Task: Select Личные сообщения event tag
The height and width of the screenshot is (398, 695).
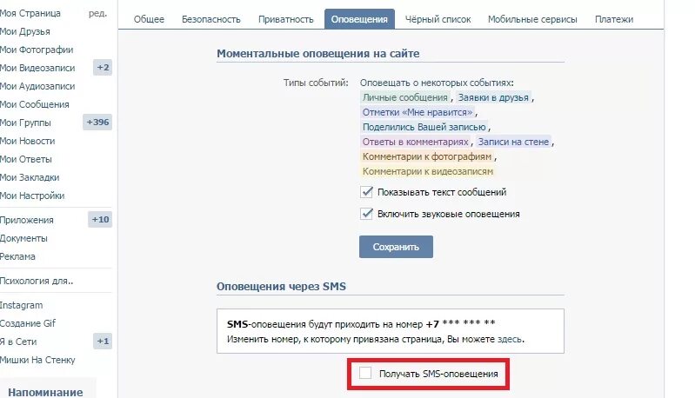Action: pos(405,97)
